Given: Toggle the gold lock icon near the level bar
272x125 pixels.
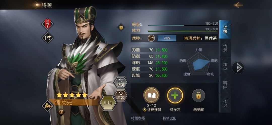Looking at the screenshot, I should [121, 27].
